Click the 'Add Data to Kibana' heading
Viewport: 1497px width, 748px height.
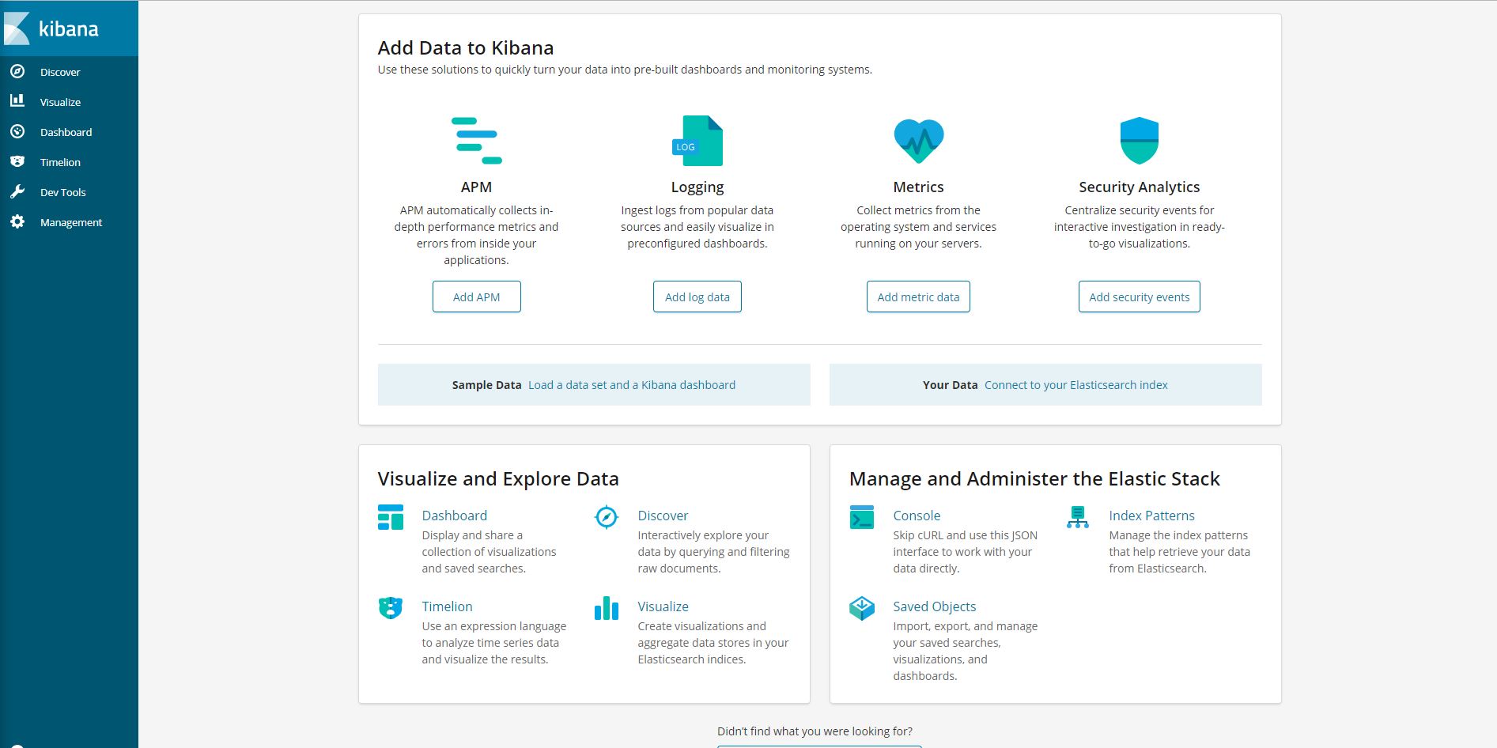coord(466,48)
